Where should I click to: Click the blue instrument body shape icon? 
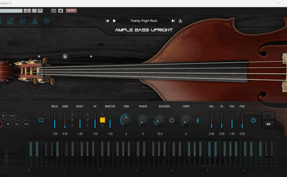coord(41,120)
